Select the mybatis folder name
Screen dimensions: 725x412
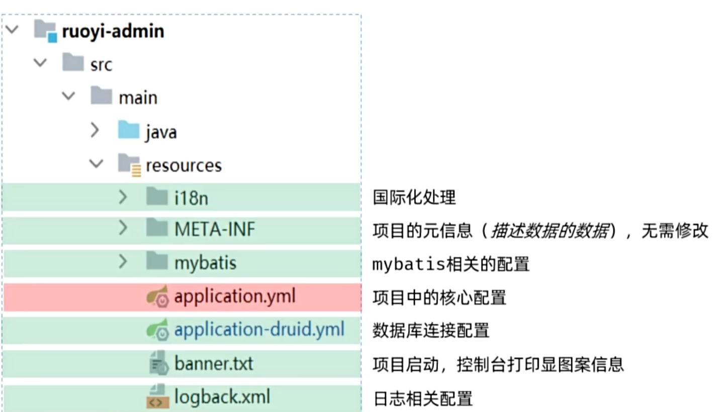205,263
